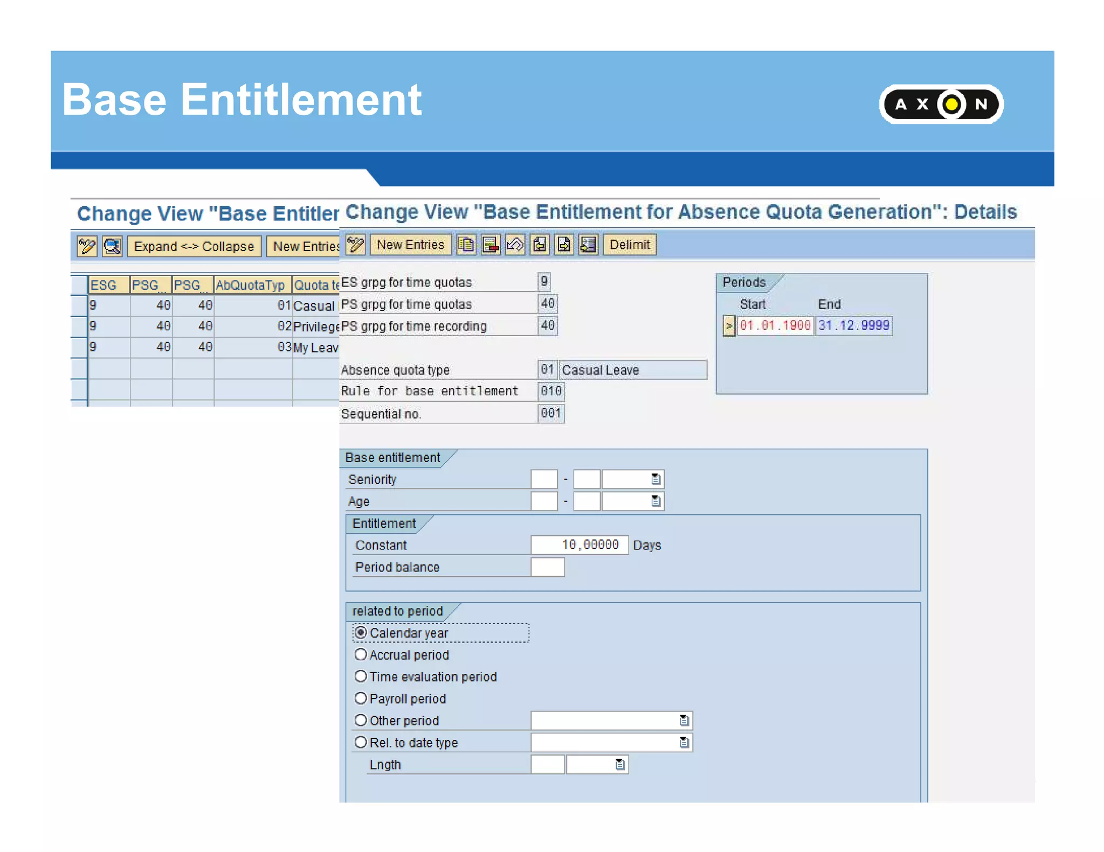Screen dimensions: 1104x852
Task: Click AbQuotaTyp column header
Action: click(253, 285)
